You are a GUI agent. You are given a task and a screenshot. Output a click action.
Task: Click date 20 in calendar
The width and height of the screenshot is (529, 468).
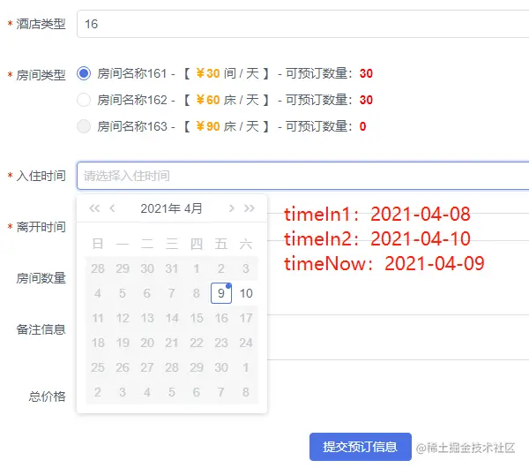[x=147, y=343]
